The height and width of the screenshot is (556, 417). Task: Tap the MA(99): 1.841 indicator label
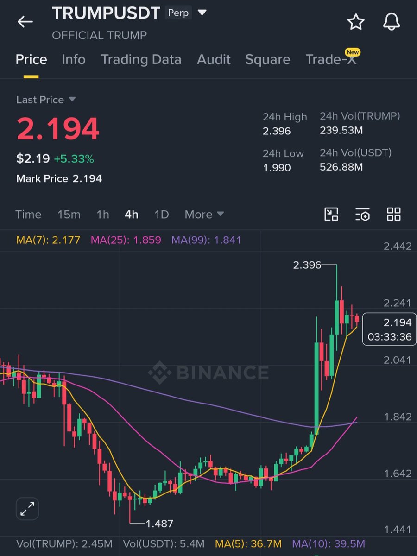[x=206, y=240]
